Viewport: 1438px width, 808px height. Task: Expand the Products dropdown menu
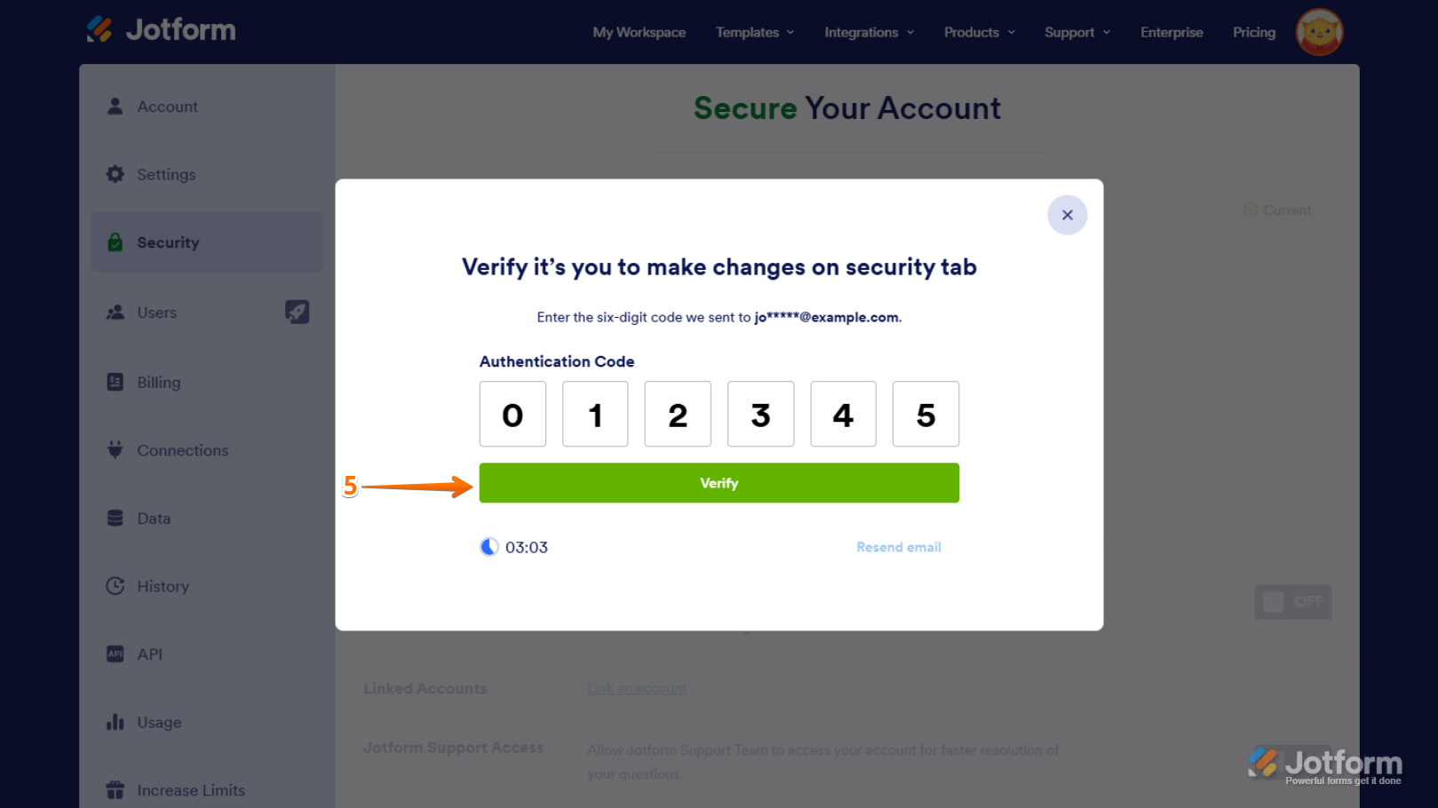pyautogui.click(x=979, y=32)
